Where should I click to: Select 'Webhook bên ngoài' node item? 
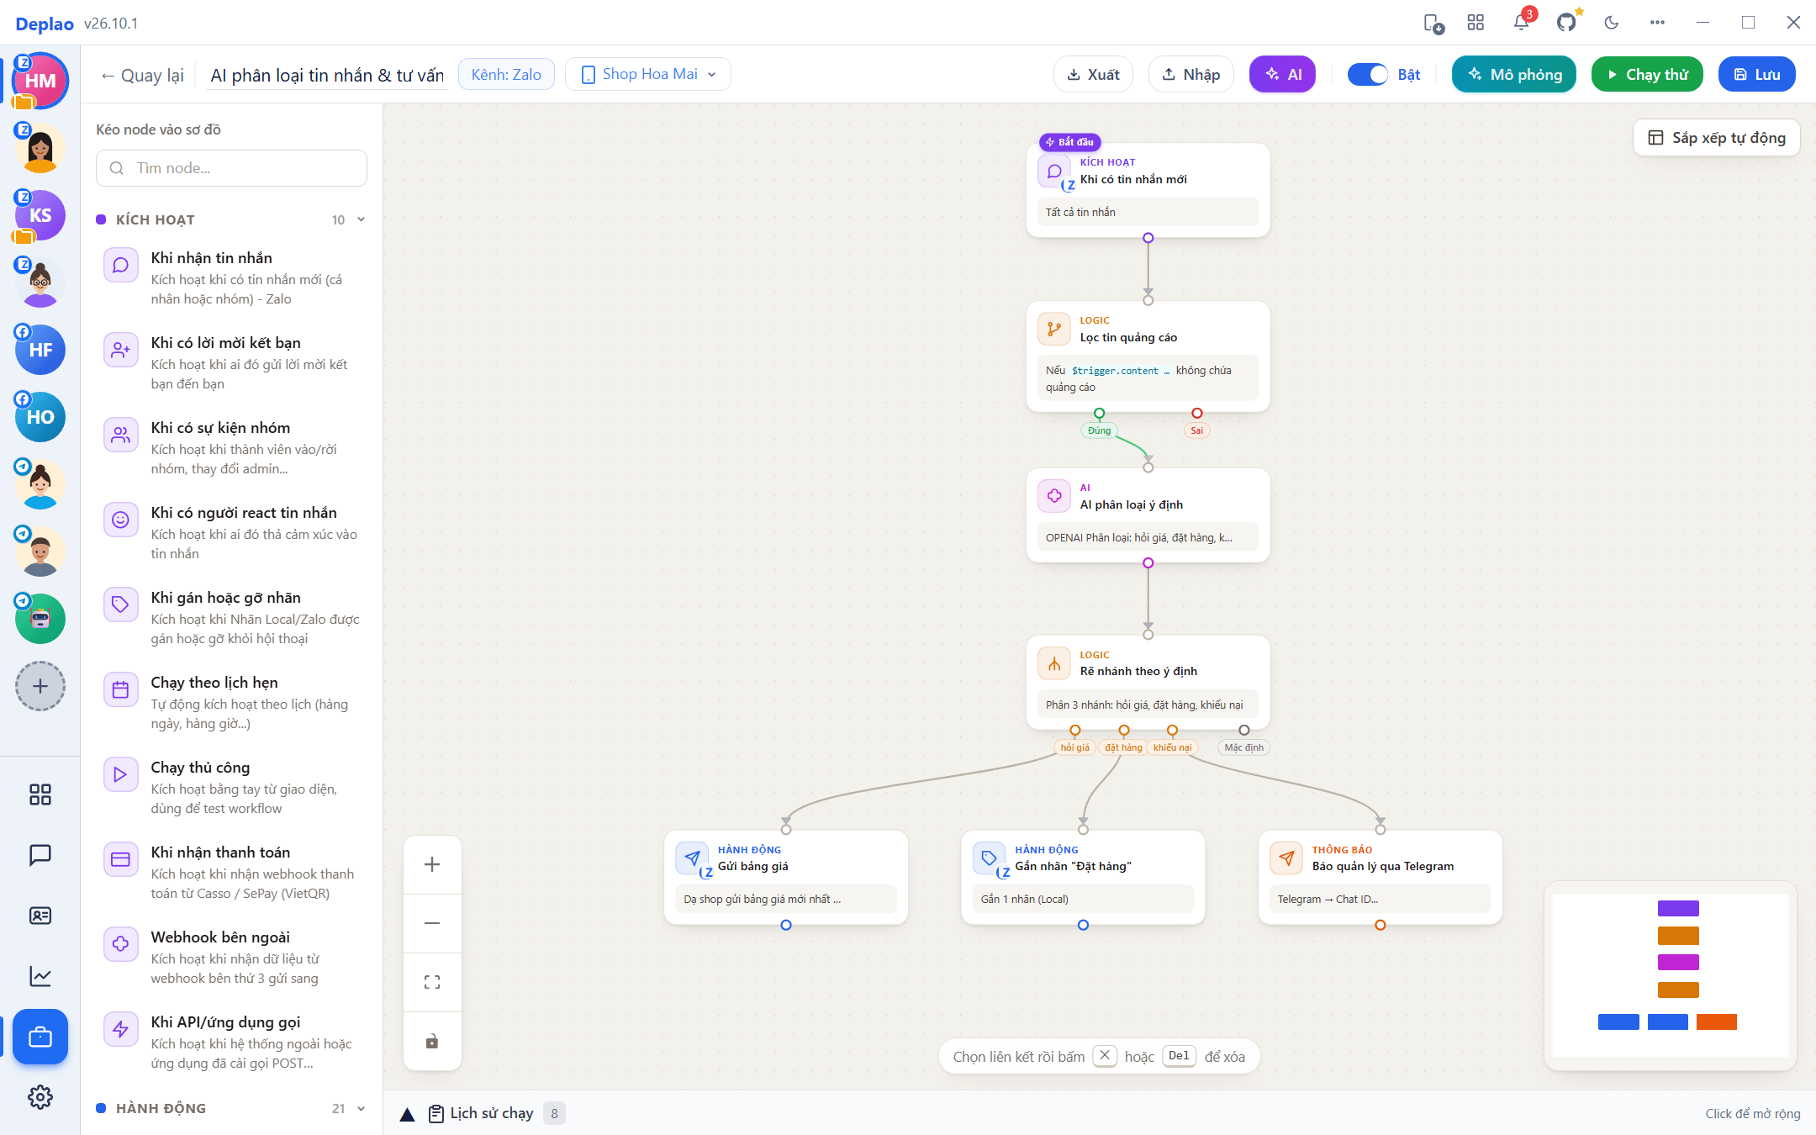click(231, 958)
